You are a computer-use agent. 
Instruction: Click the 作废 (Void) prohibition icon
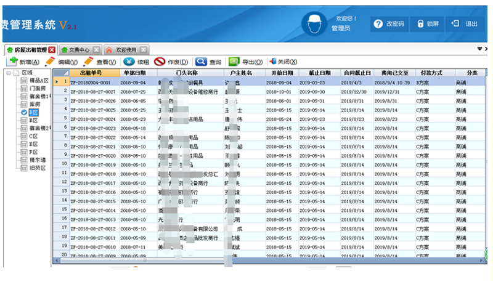(x=160, y=62)
